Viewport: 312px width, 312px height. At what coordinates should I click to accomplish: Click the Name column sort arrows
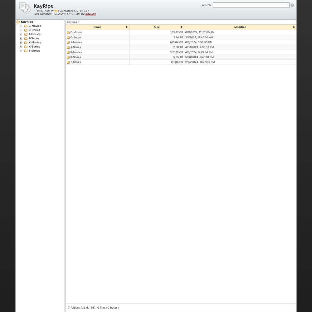click(x=127, y=27)
